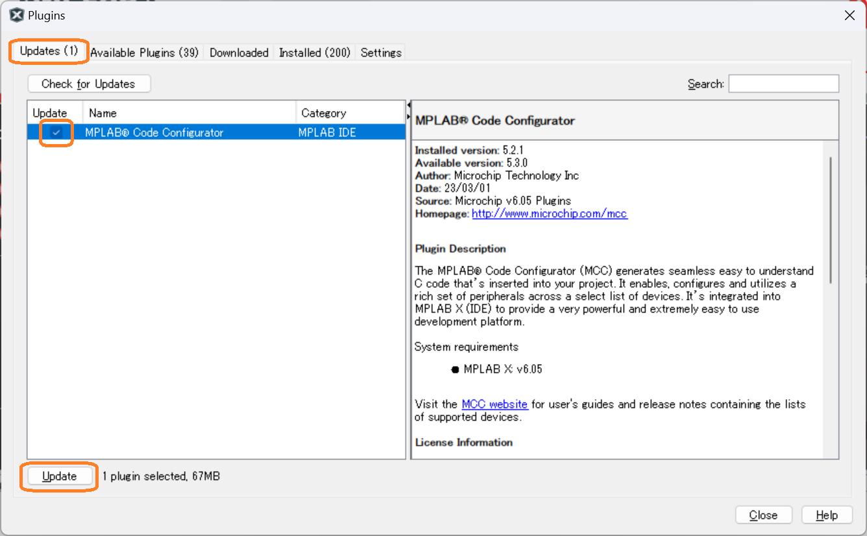Switch to the Installed (200) tab

[x=315, y=53]
